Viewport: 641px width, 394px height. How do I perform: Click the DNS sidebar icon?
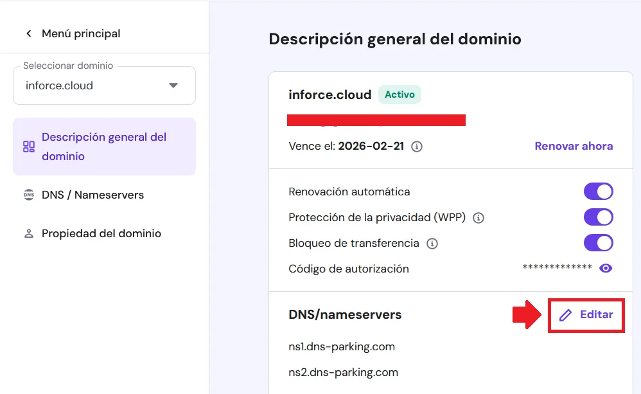pyautogui.click(x=28, y=194)
